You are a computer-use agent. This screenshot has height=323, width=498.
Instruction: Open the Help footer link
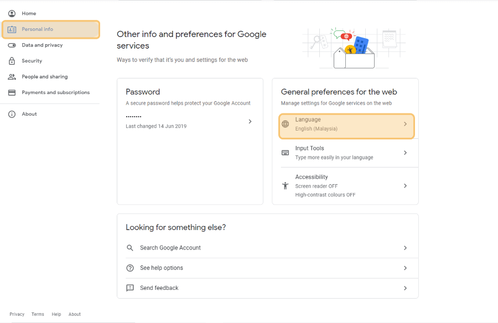pyautogui.click(x=56, y=314)
